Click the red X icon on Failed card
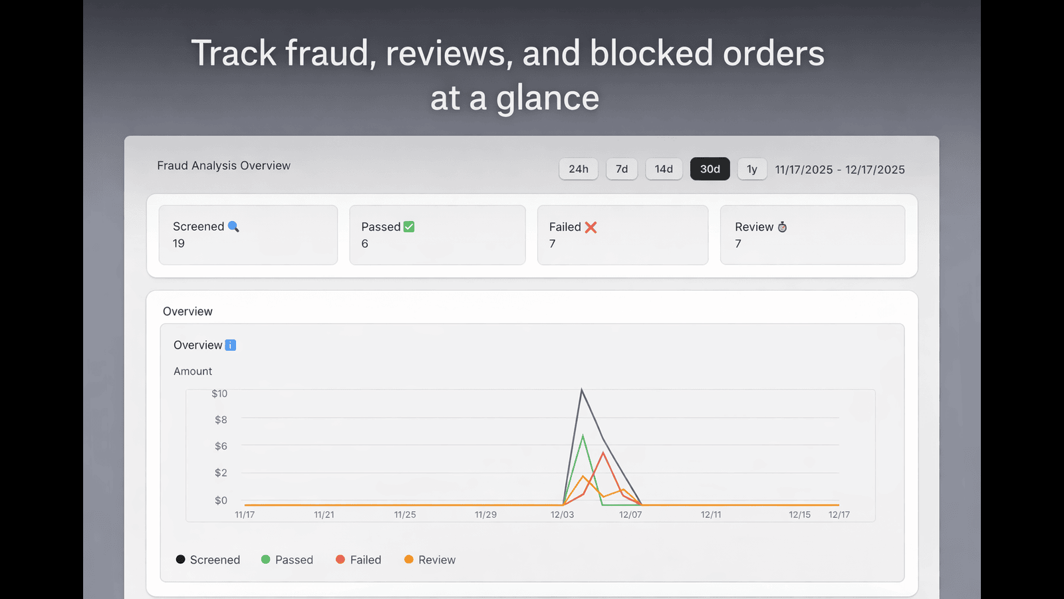 pos(592,227)
